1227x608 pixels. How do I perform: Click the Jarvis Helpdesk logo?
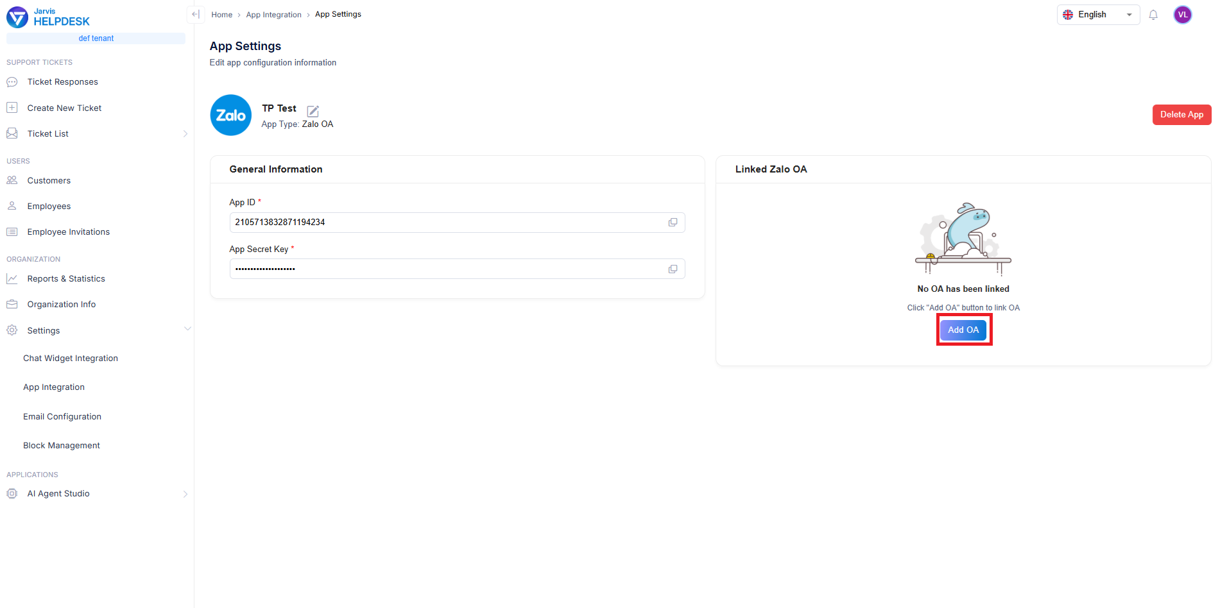tap(48, 17)
